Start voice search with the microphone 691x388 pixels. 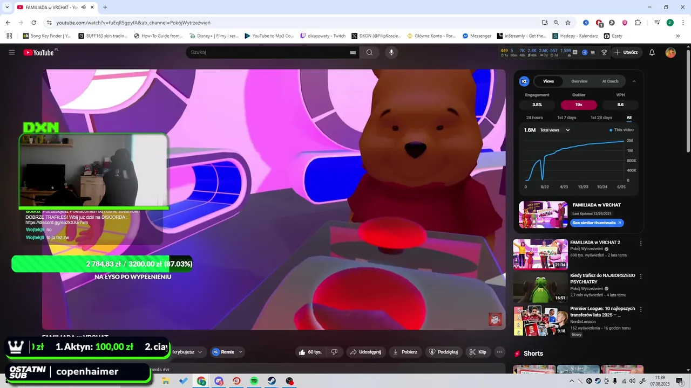pos(391,52)
